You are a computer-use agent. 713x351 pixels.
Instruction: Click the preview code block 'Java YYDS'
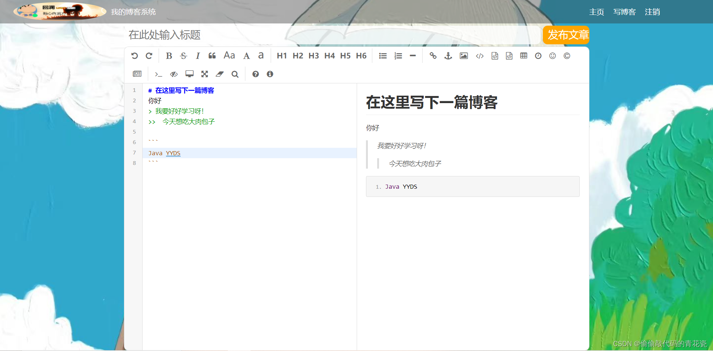[x=472, y=186]
